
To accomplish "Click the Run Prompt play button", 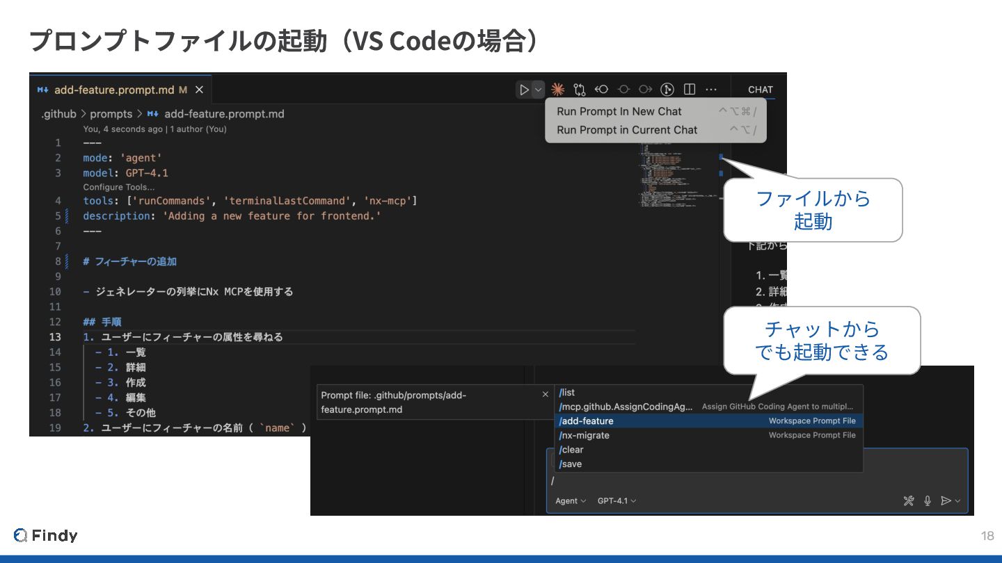I will pyautogui.click(x=524, y=89).
